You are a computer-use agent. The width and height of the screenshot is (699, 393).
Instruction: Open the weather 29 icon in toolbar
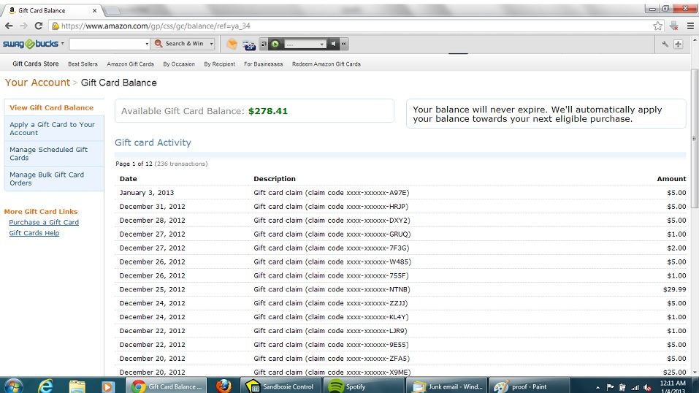248,44
